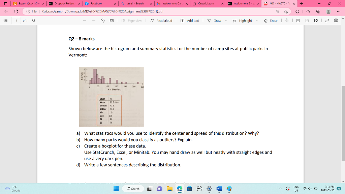Open the table of contents panel

pyautogui.click(x=5, y=21)
